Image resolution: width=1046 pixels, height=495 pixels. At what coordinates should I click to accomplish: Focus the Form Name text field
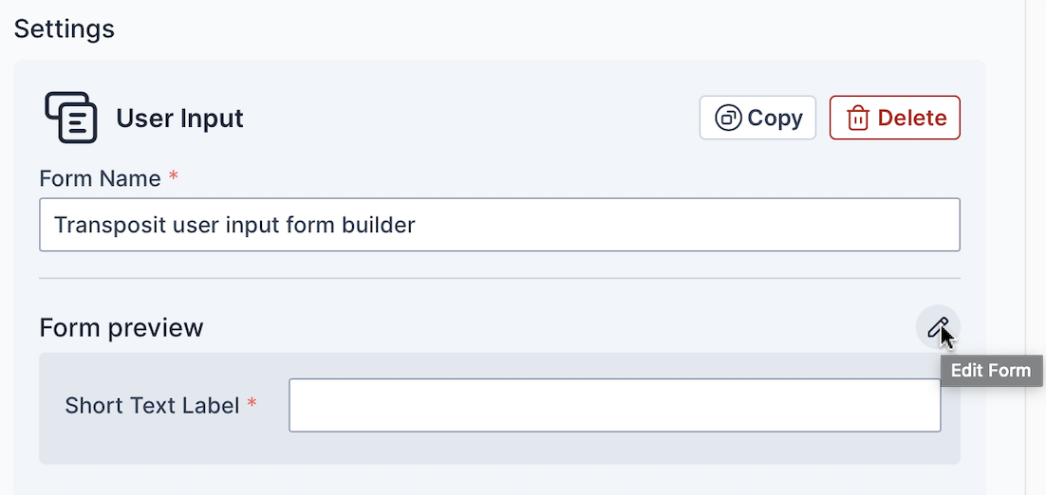click(499, 225)
